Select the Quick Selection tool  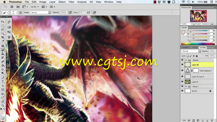[x=3, y=33]
